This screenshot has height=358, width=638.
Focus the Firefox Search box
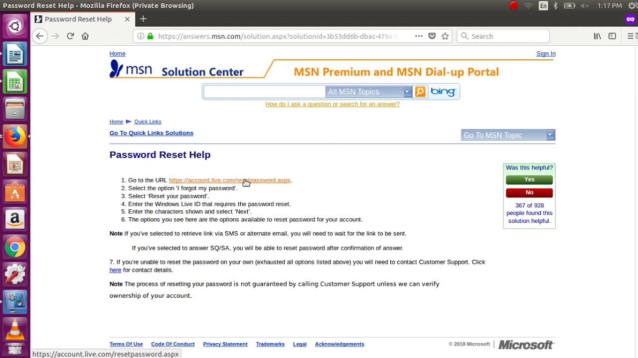503,36
